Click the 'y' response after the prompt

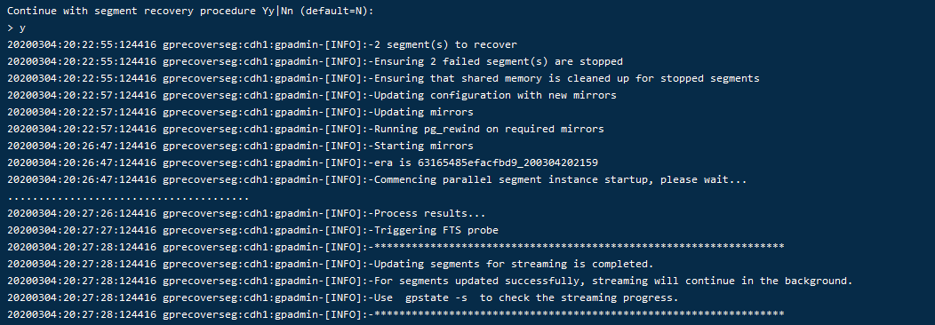click(22, 28)
